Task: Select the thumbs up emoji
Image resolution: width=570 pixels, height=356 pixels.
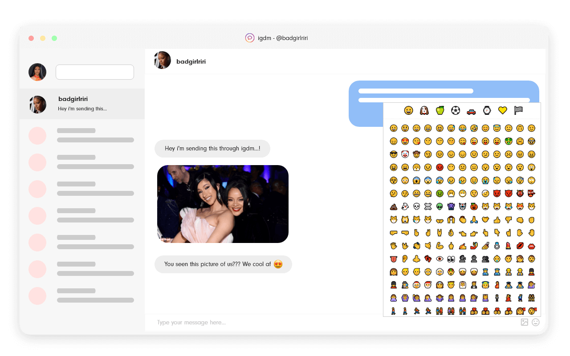Action: 497,220
